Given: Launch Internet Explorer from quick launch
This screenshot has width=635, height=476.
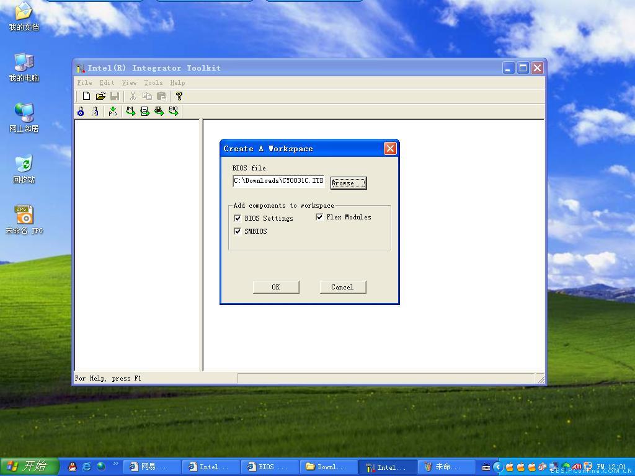Looking at the screenshot, I should (87, 467).
